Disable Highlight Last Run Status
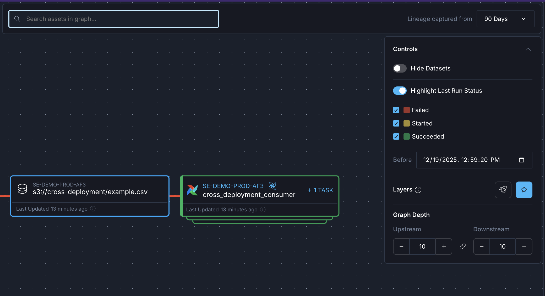The height and width of the screenshot is (296, 545). (400, 90)
